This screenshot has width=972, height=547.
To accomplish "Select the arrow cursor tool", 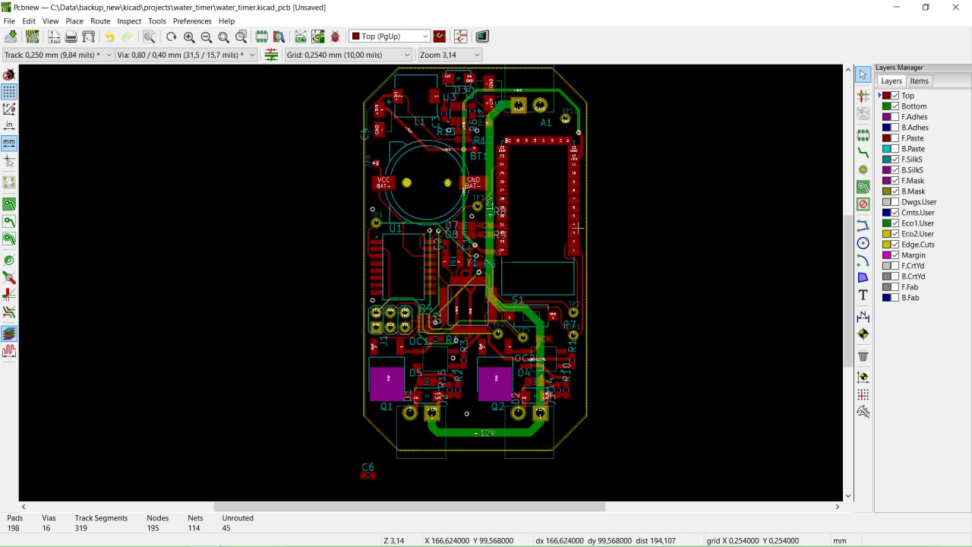I will click(863, 74).
